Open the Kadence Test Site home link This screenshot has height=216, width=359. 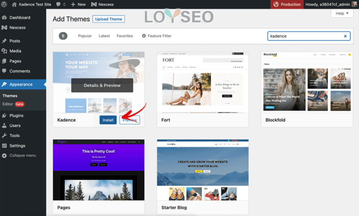(x=31, y=4)
